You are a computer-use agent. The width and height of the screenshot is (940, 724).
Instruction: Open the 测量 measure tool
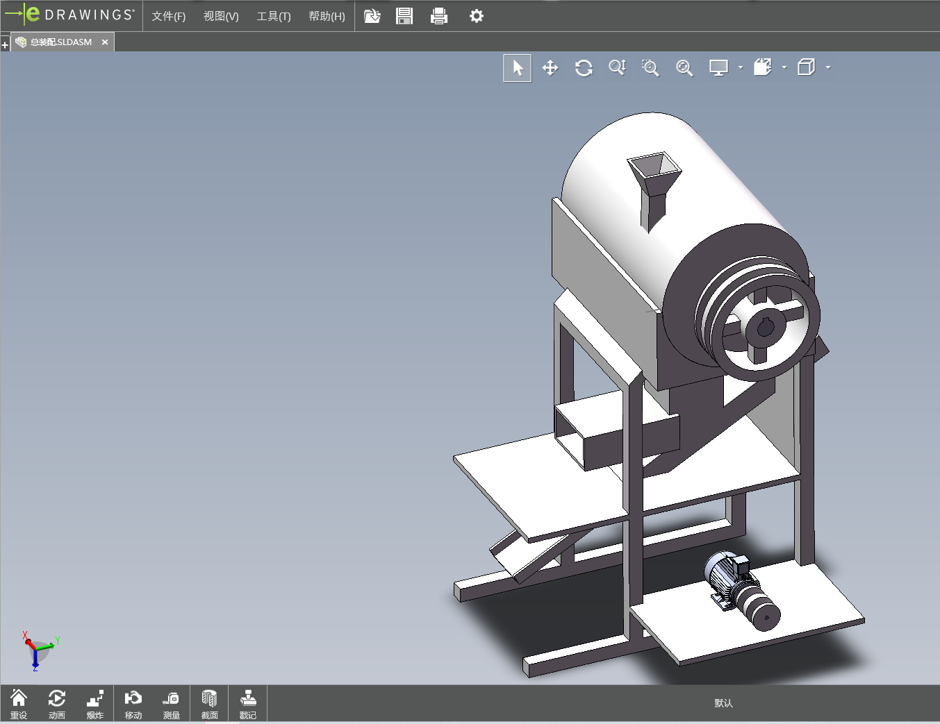point(171,703)
